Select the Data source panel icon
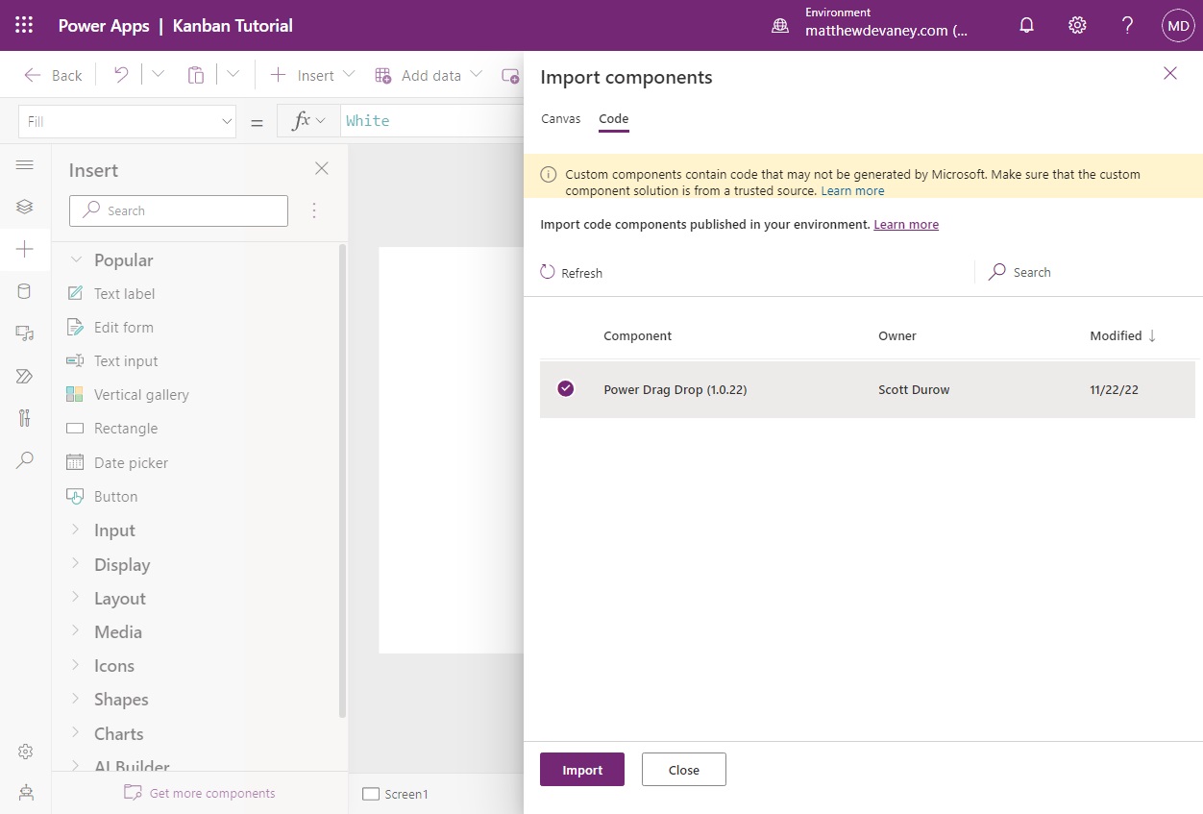 click(25, 290)
